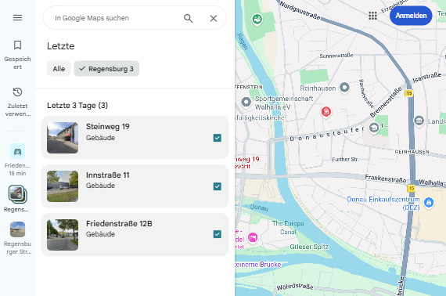Open the hamburger main menu
446x296 pixels.
(17, 18)
